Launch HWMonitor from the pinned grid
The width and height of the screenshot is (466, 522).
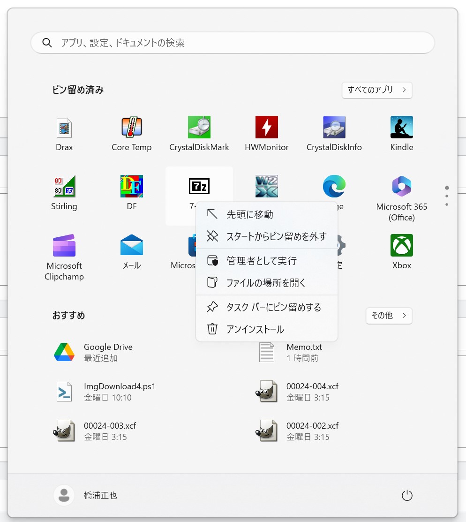pos(267,134)
